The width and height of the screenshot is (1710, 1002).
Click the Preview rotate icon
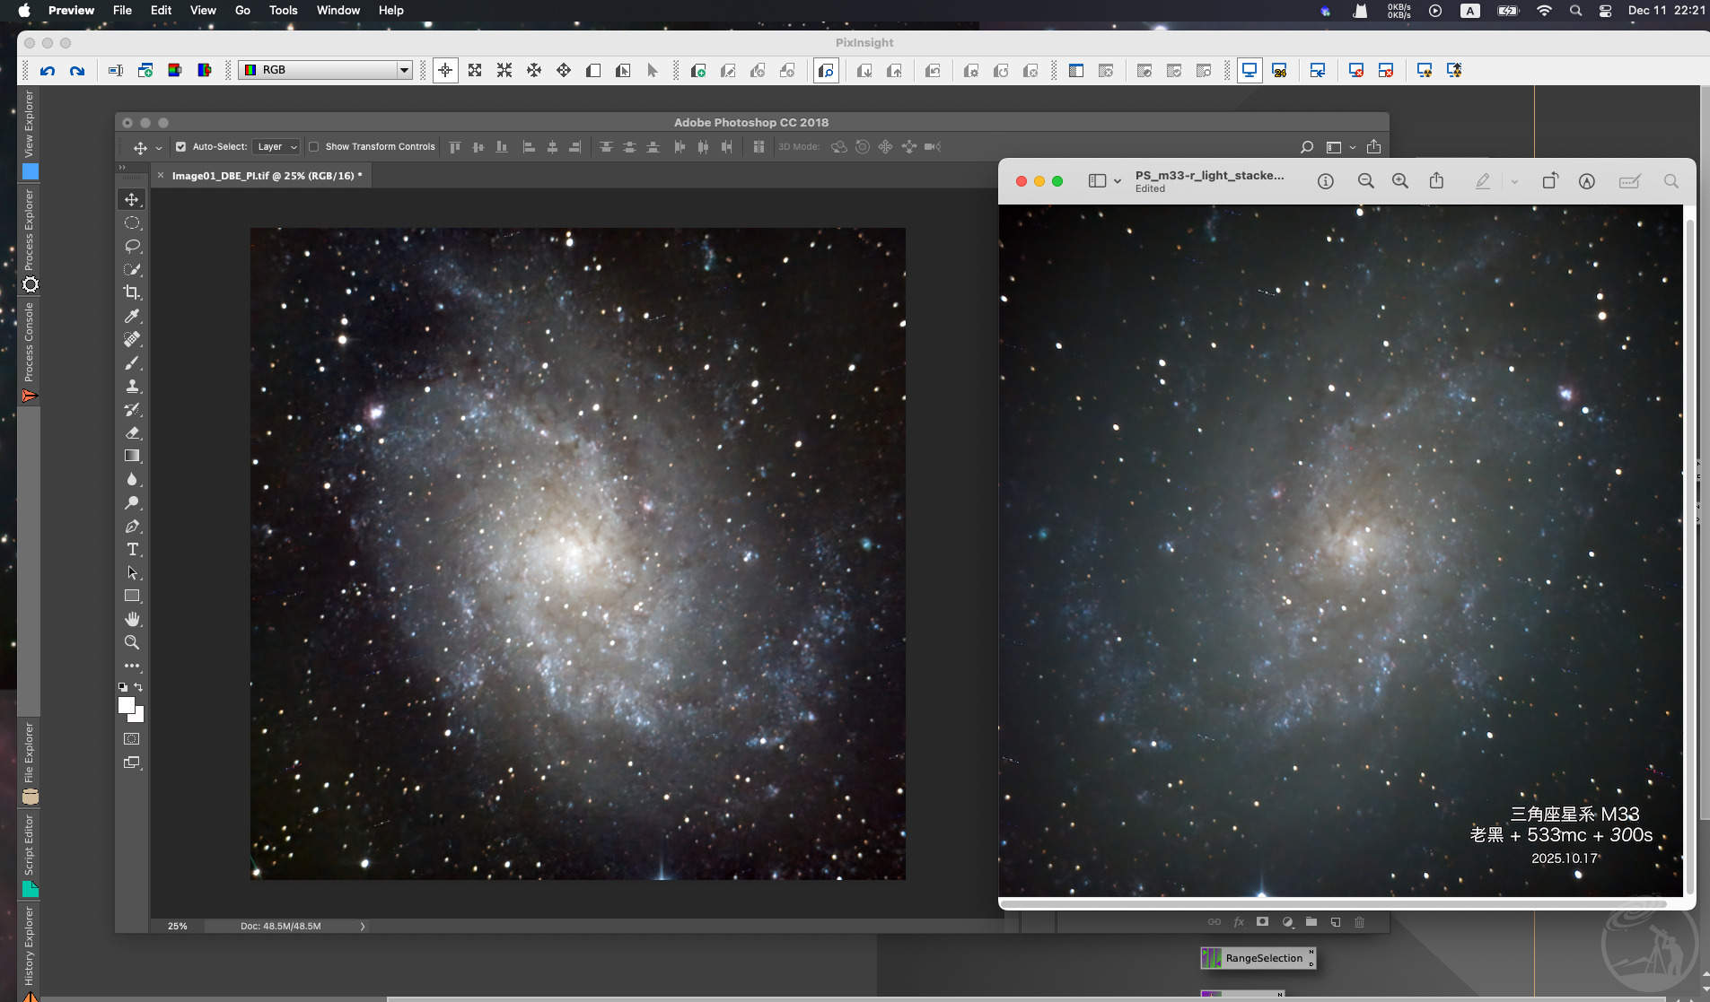[1549, 181]
